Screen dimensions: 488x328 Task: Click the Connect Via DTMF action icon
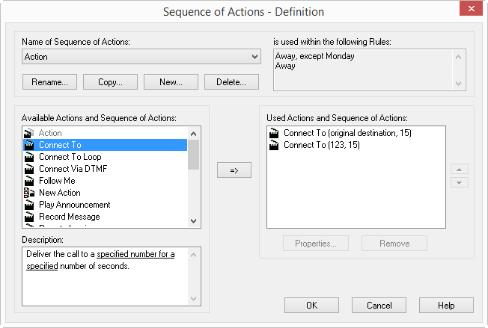pos(29,169)
